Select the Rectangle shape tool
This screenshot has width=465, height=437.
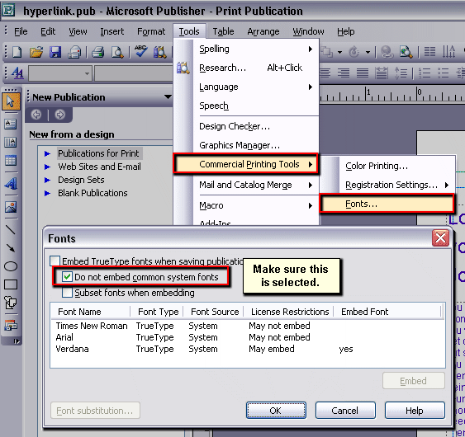[x=11, y=284]
